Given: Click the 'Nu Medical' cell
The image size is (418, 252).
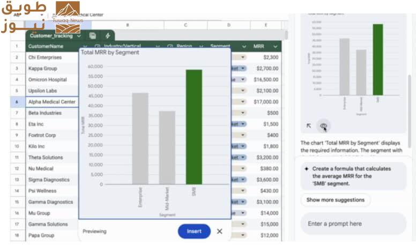Looking at the screenshot, I should 53,168.
